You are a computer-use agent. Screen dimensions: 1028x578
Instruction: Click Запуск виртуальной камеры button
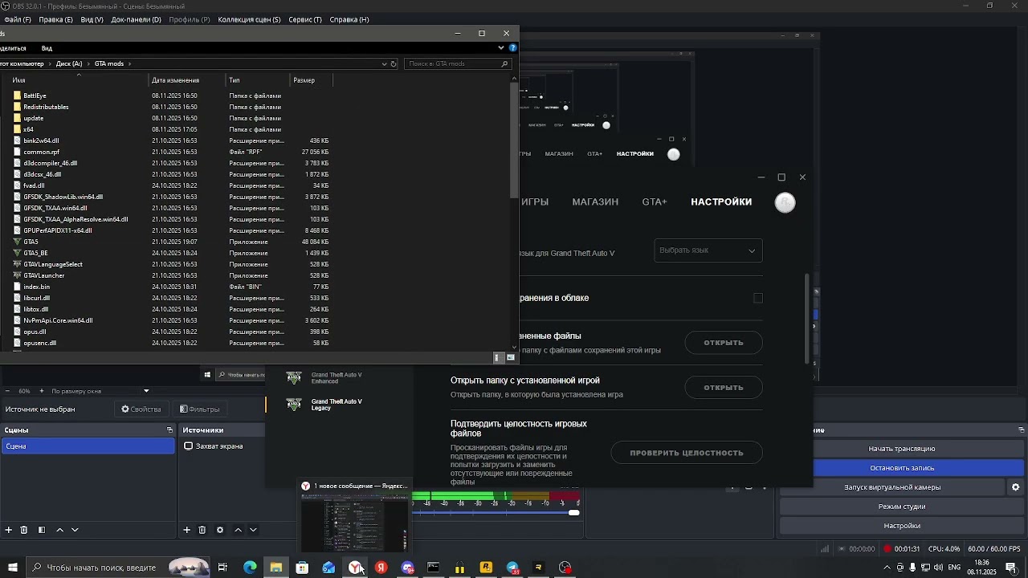(891, 487)
